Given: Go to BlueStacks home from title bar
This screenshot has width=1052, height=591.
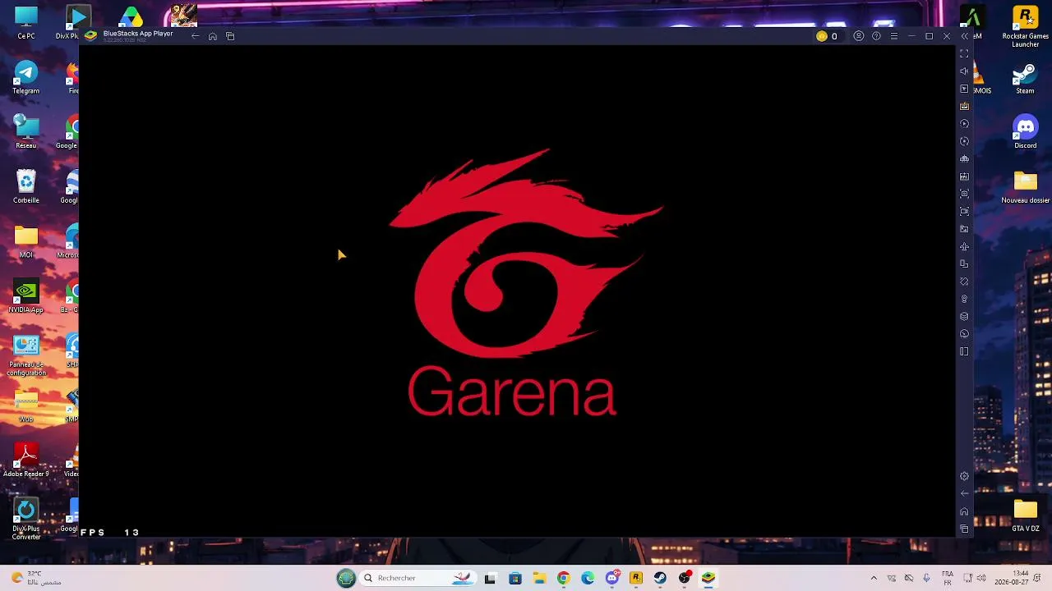Looking at the screenshot, I should tap(213, 36).
